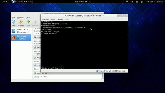Click the video capture display status icon
165x93 pixels.
pos(110,71)
